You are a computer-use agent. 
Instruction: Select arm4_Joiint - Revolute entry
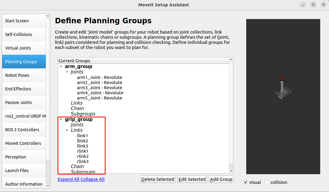(100, 93)
